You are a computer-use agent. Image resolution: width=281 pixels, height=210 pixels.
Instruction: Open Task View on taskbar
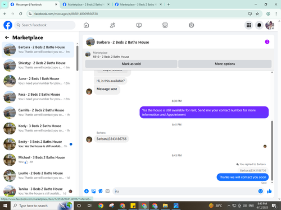[x=89, y=206]
